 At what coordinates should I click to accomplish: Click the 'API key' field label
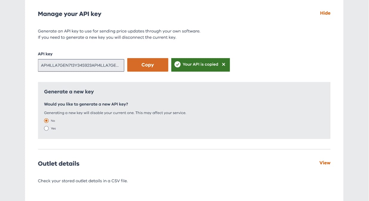pos(45,54)
